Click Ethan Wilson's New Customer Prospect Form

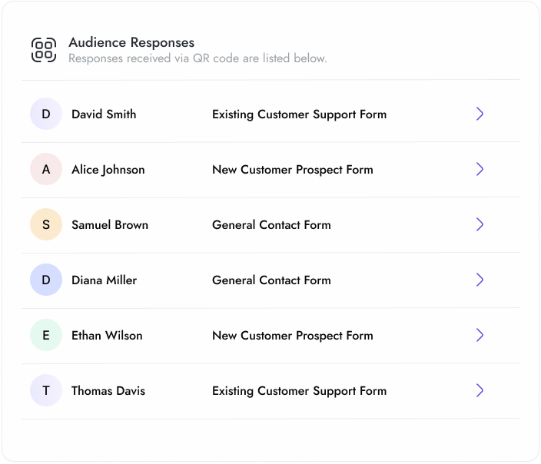[292, 336]
